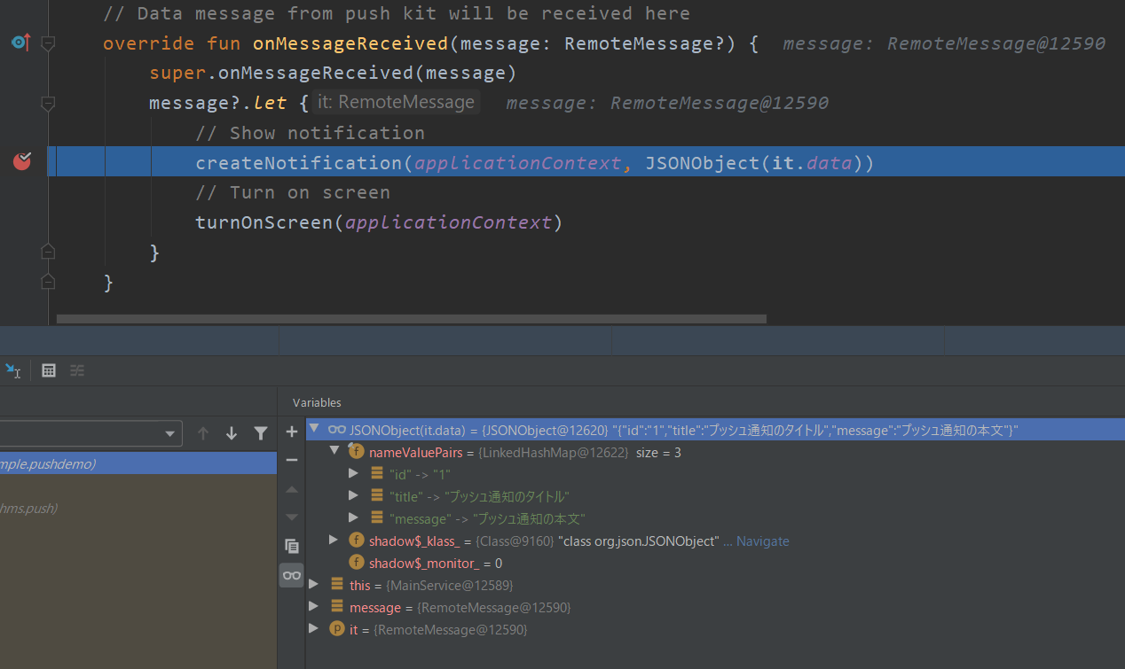Click the frames filter funnel icon
This screenshot has height=669, width=1125.
pyautogui.click(x=260, y=433)
